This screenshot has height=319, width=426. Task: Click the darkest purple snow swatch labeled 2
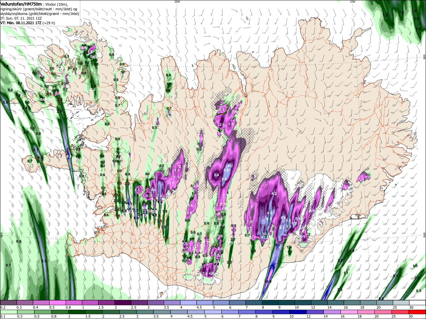click(x=122, y=303)
